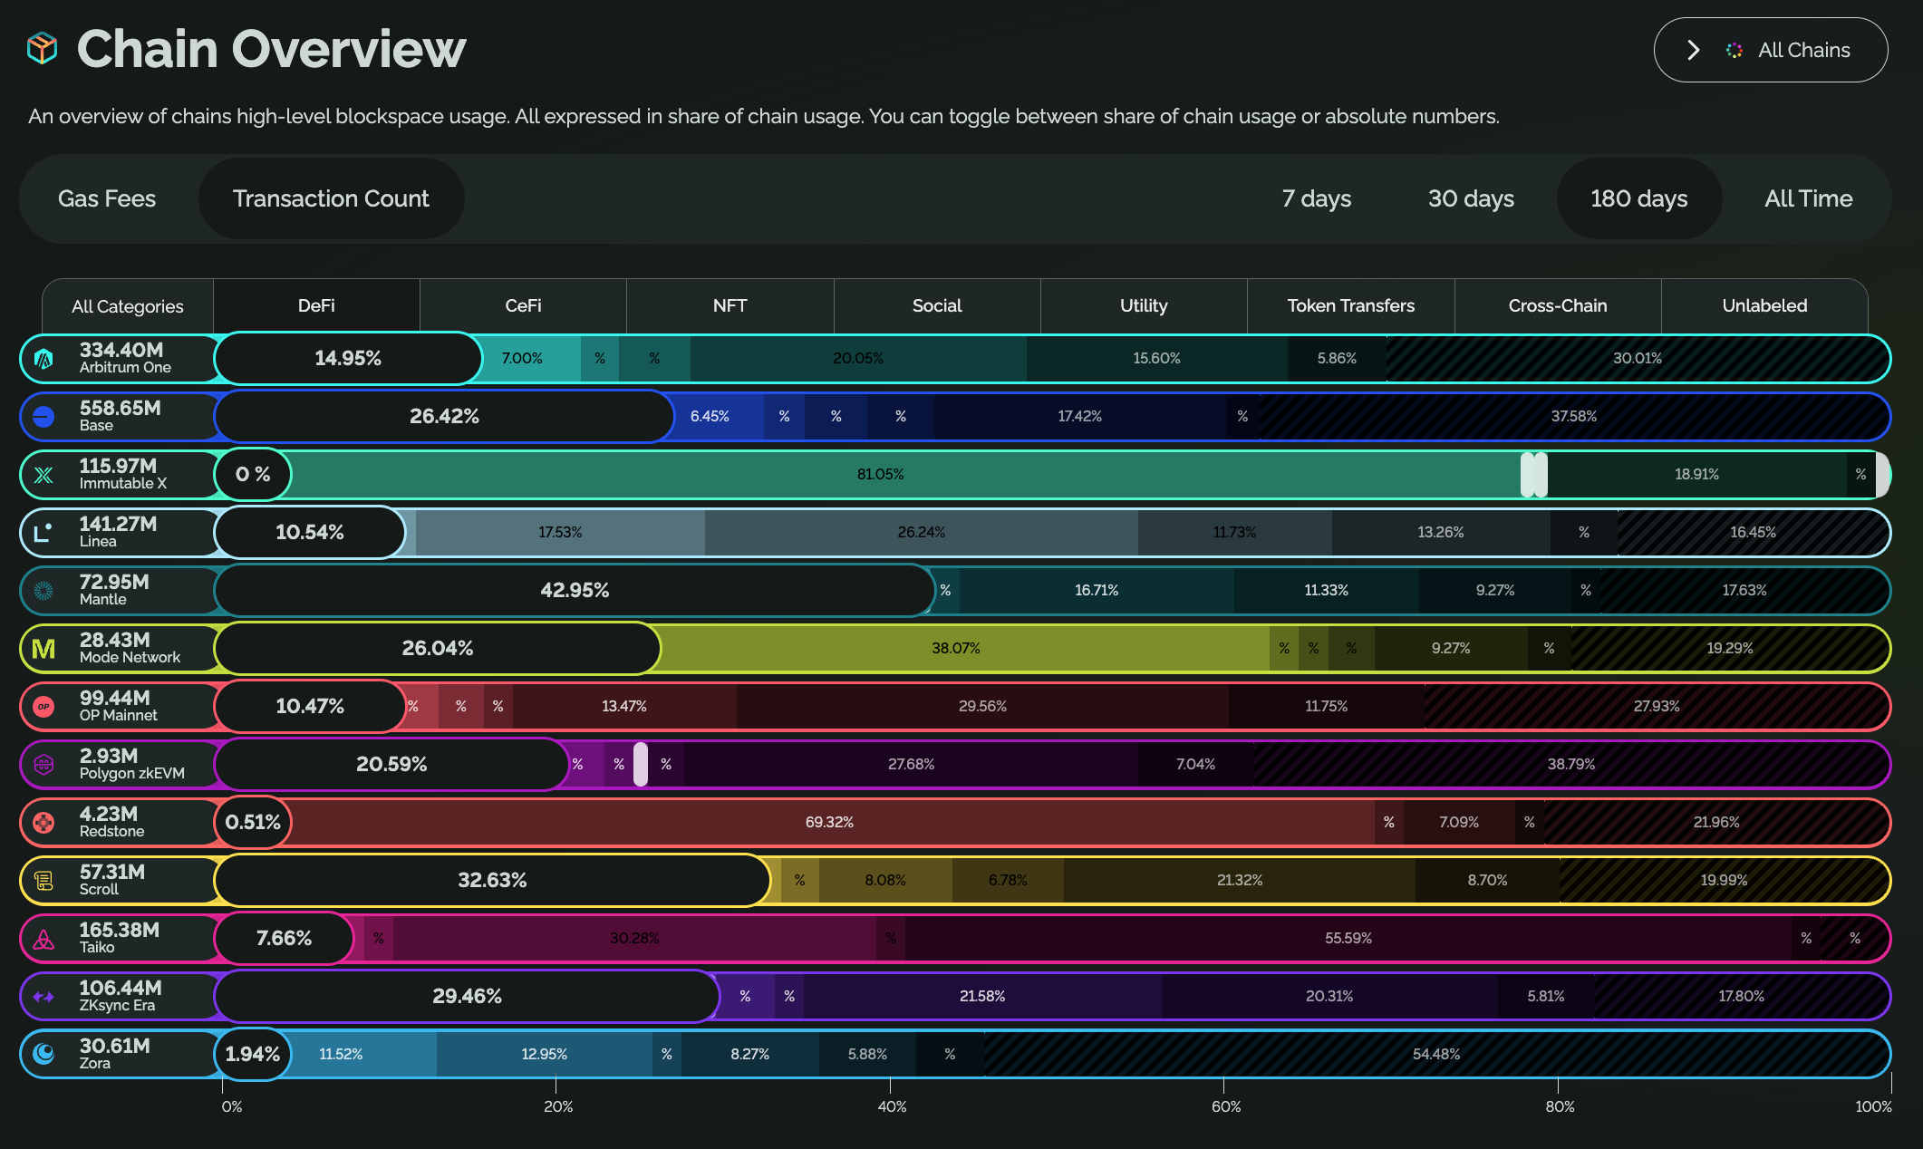Click the Linea 141.27M chain label
Viewport: 1923px width, 1149px height.
[118, 532]
